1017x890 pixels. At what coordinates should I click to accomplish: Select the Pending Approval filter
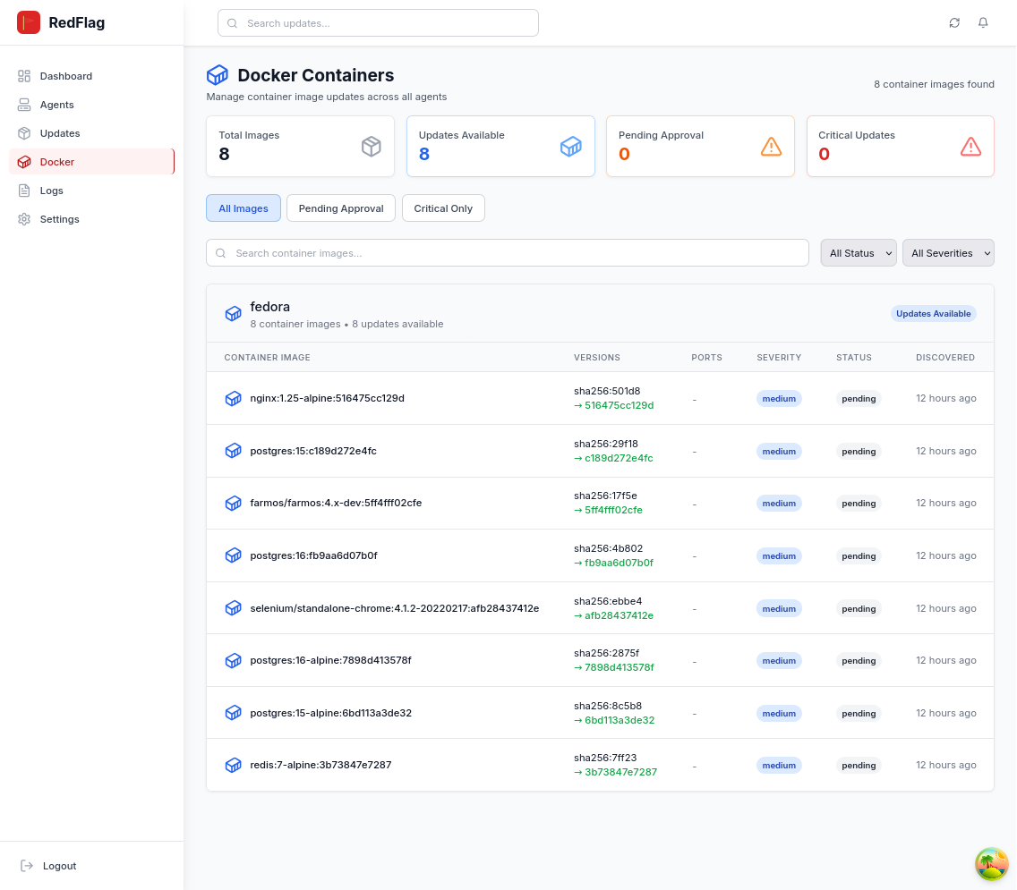[x=340, y=208]
